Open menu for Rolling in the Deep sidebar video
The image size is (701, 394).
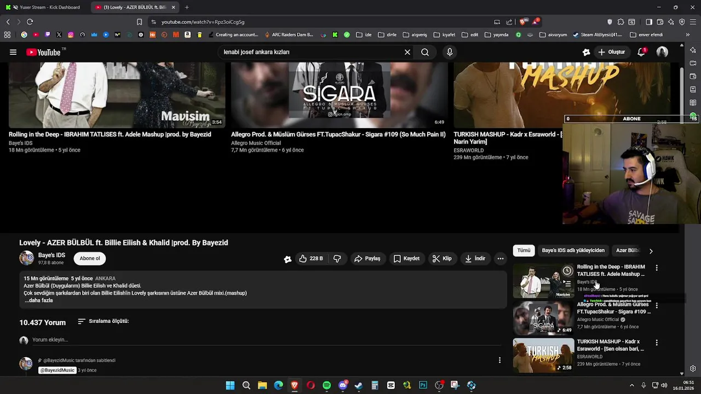[657, 268]
